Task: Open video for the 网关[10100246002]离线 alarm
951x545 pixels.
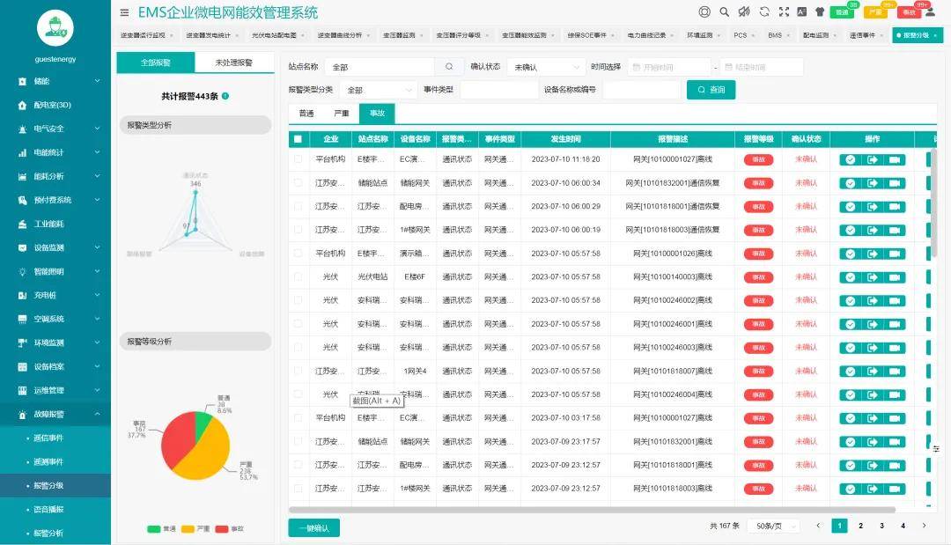Action: tap(895, 301)
